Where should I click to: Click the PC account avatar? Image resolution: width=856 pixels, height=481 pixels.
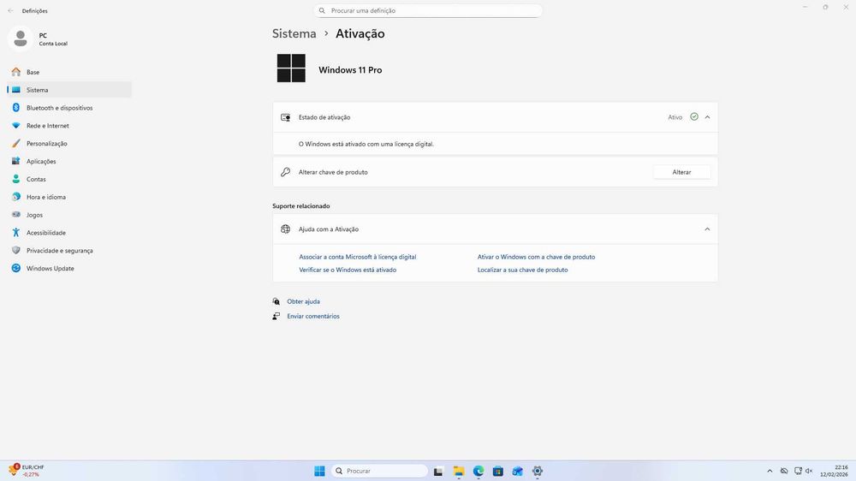(21, 39)
